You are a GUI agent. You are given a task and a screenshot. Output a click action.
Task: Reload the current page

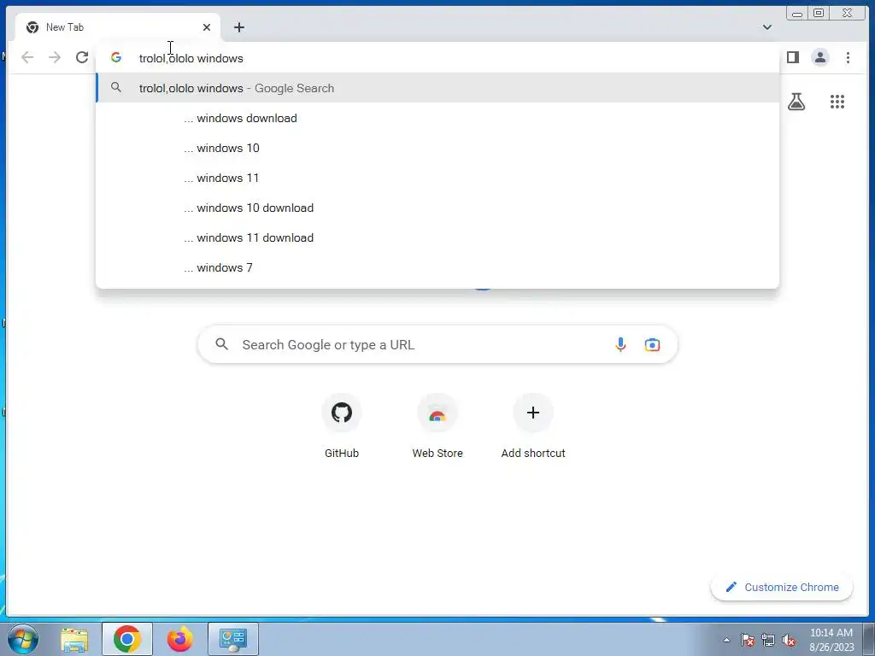(82, 57)
